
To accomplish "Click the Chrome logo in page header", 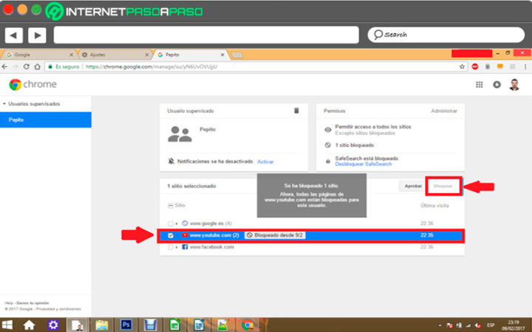I will click(33, 84).
